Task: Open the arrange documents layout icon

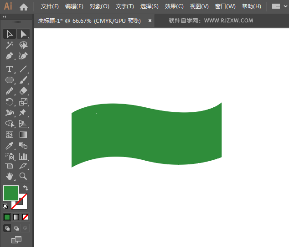Action: tap(276, 6)
